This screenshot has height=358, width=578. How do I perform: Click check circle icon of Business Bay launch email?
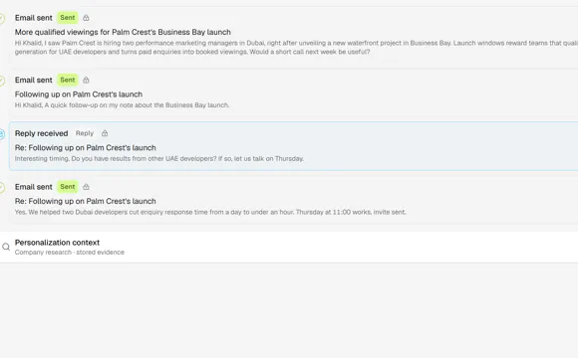2,19
